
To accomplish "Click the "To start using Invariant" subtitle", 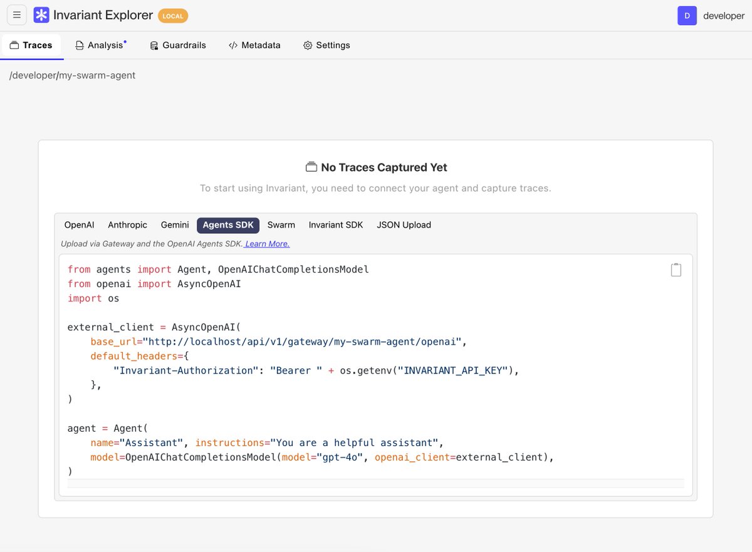I will 375,188.
